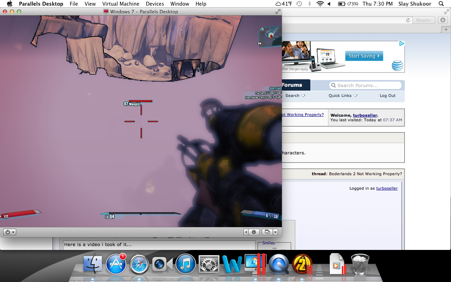This screenshot has height=282, width=451.
Task: Open the volume control in menu bar
Action: click(x=329, y=4)
